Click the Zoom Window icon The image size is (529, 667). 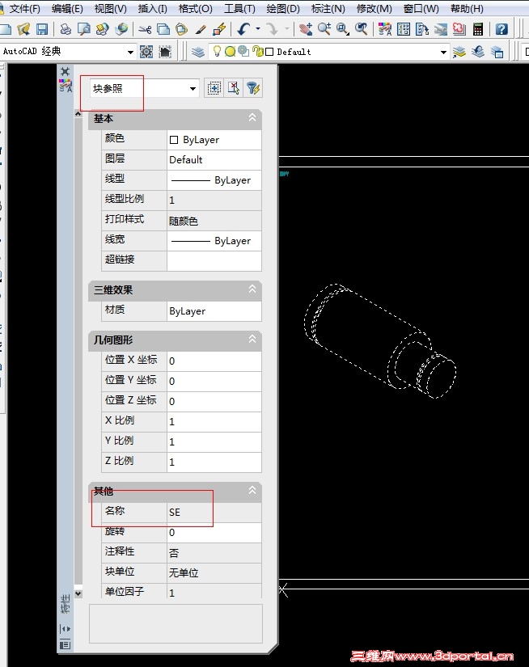point(343,29)
